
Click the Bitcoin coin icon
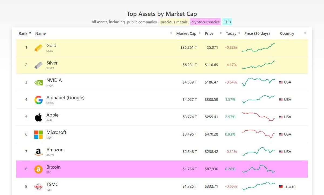pyautogui.click(x=38, y=169)
